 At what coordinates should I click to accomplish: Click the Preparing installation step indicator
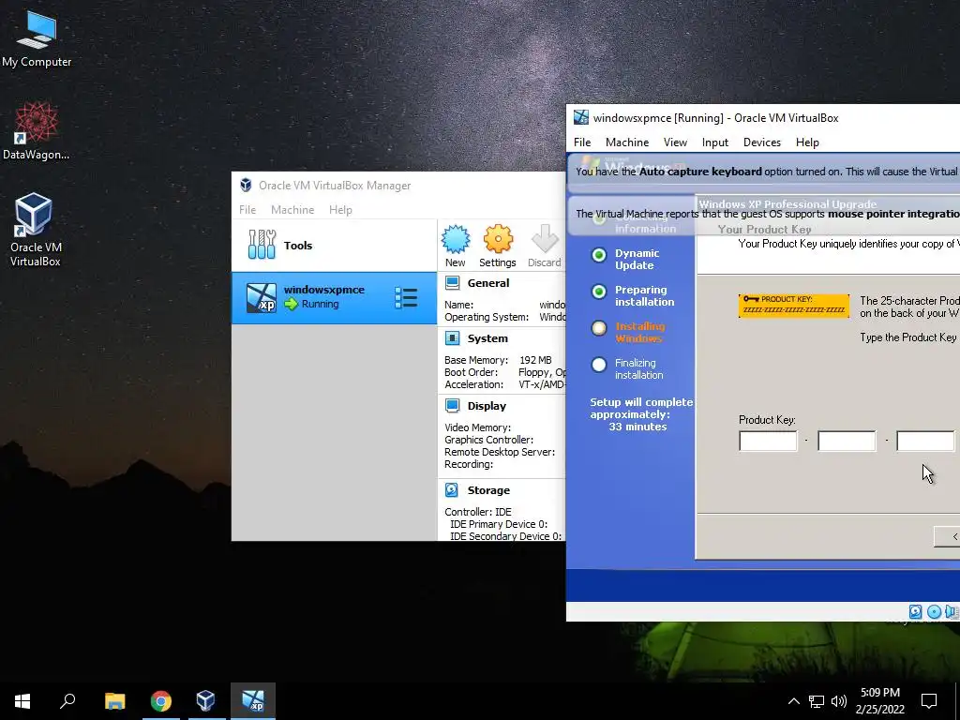(599, 292)
